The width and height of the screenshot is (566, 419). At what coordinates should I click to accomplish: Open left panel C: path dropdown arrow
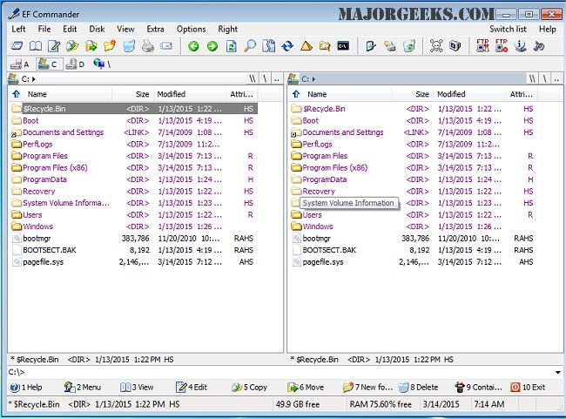34,79
